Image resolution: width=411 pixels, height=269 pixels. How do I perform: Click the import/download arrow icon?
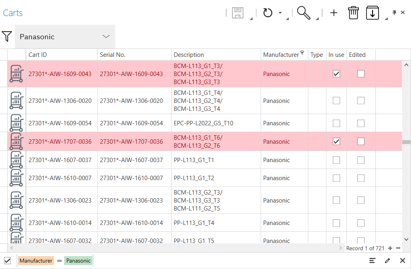coord(372,13)
